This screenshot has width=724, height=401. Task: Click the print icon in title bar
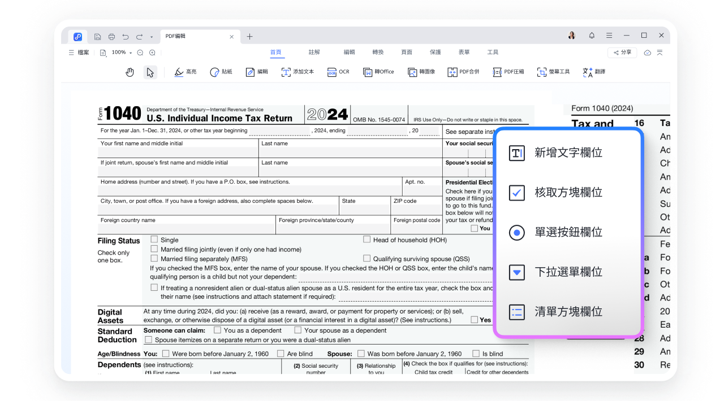pyautogui.click(x=111, y=37)
